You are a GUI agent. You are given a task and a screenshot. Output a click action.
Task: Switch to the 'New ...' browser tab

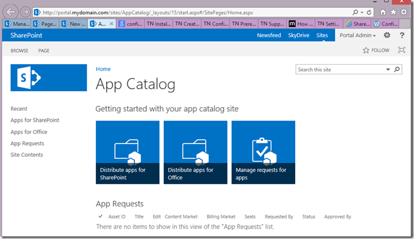click(x=73, y=24)
